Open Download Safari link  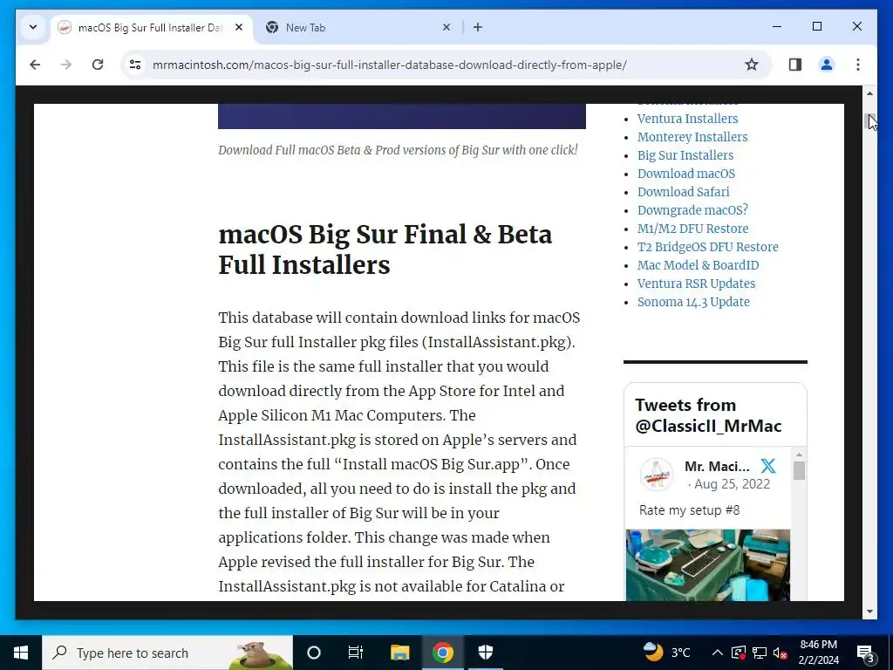point(684,191)
